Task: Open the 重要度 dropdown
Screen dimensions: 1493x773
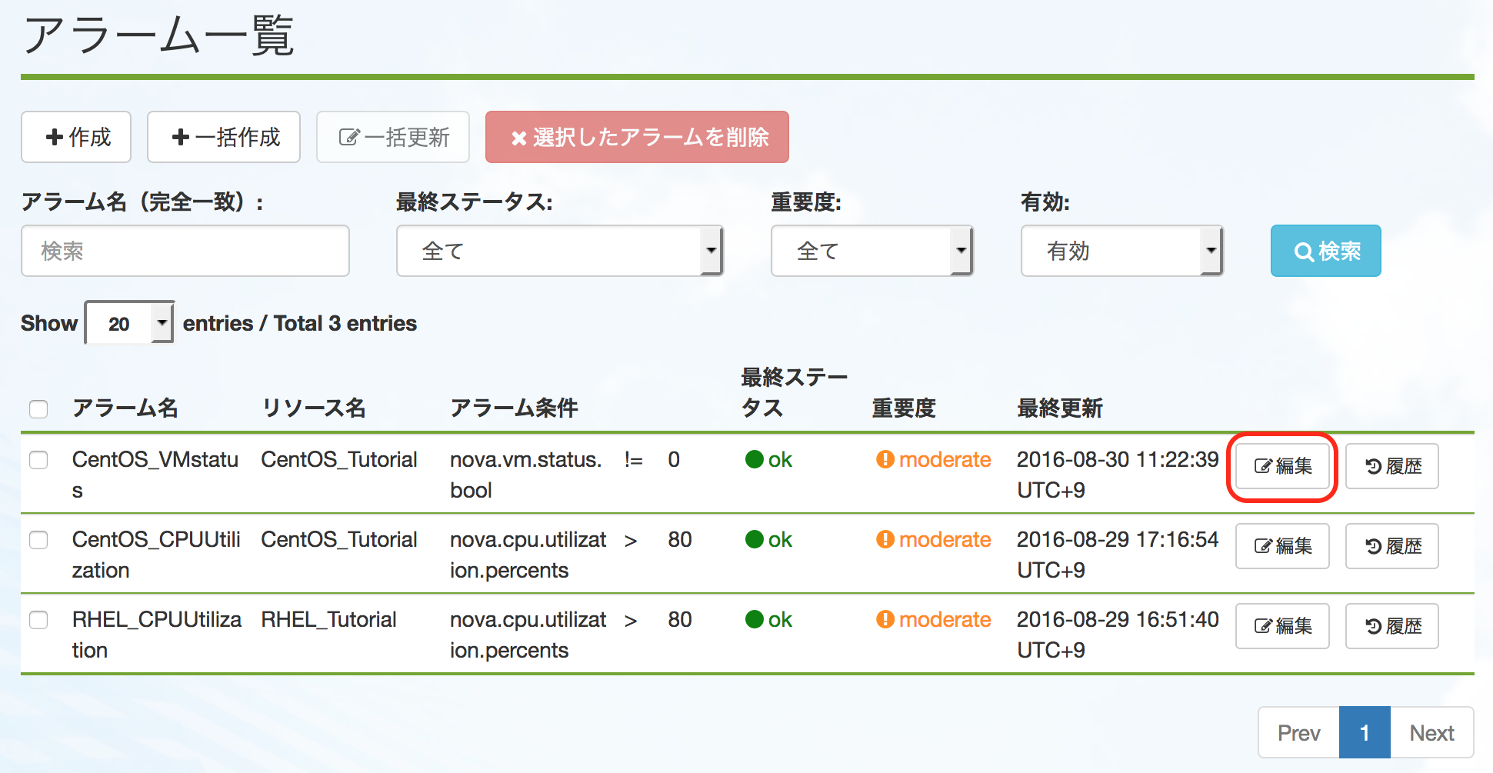Action: (872, 251)
